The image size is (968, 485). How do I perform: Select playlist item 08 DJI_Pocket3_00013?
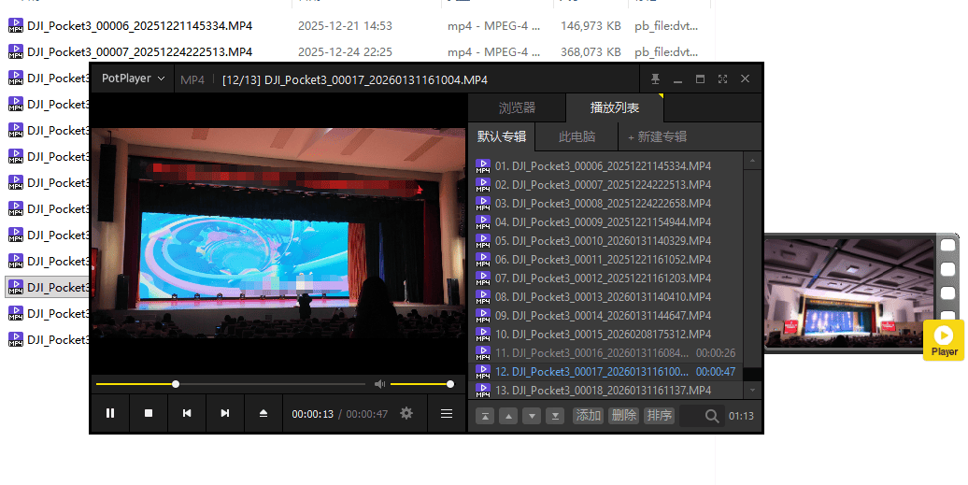607,297
